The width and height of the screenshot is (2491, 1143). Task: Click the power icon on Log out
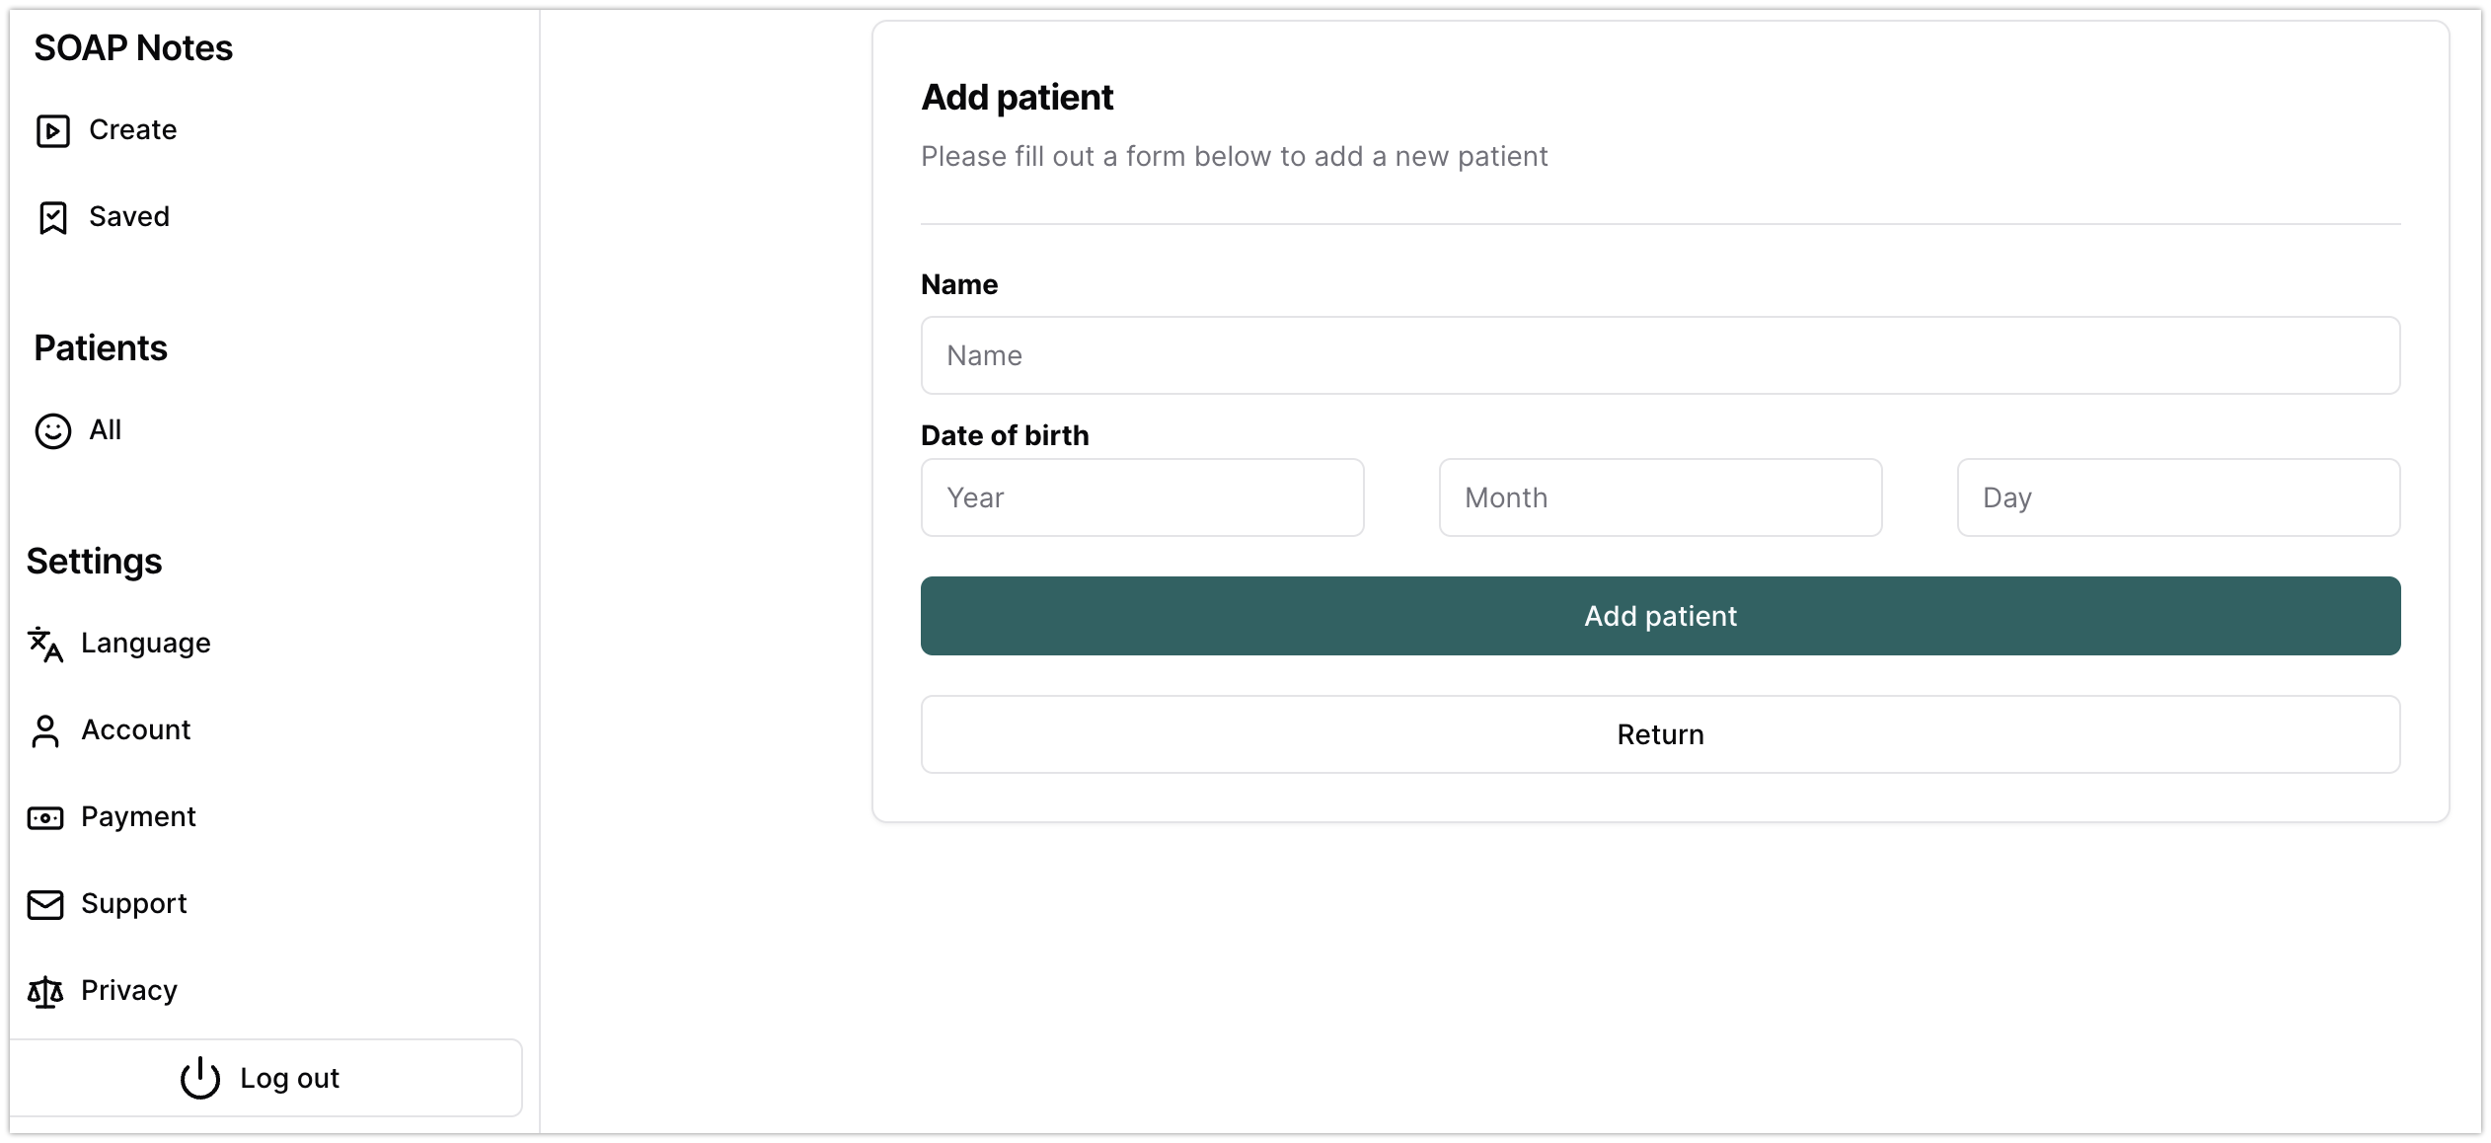[x=200, y=1078]
